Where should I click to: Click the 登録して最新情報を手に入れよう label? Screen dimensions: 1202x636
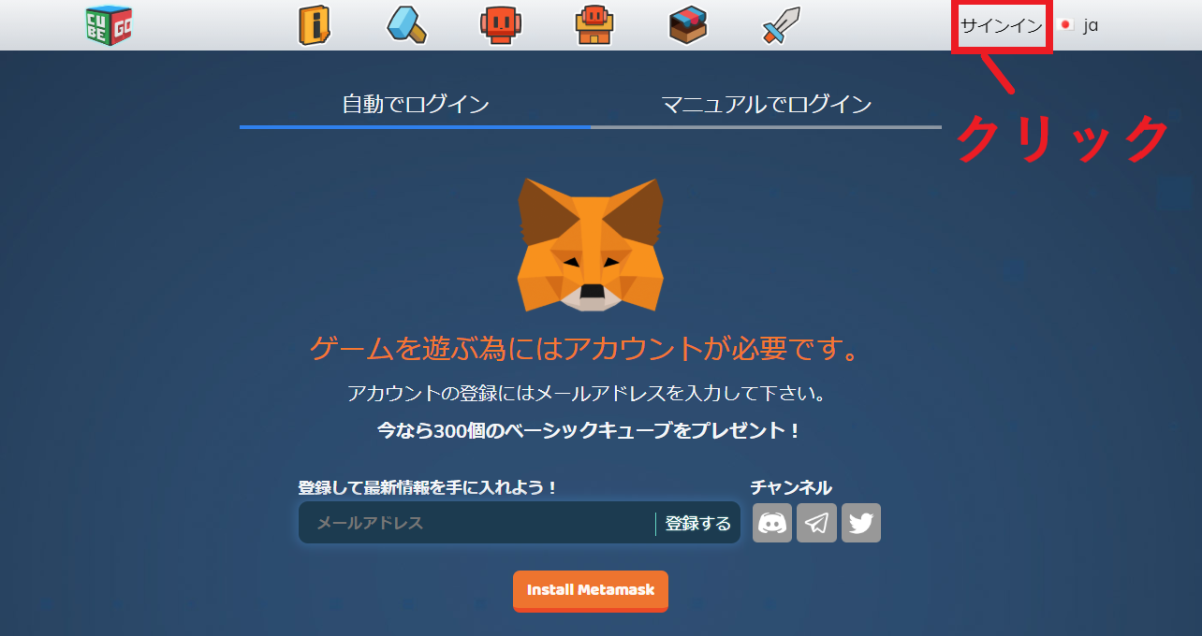(428, 487)
